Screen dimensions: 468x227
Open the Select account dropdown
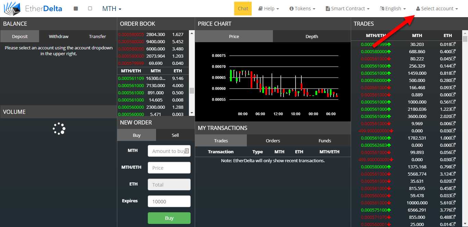(437, 8)
